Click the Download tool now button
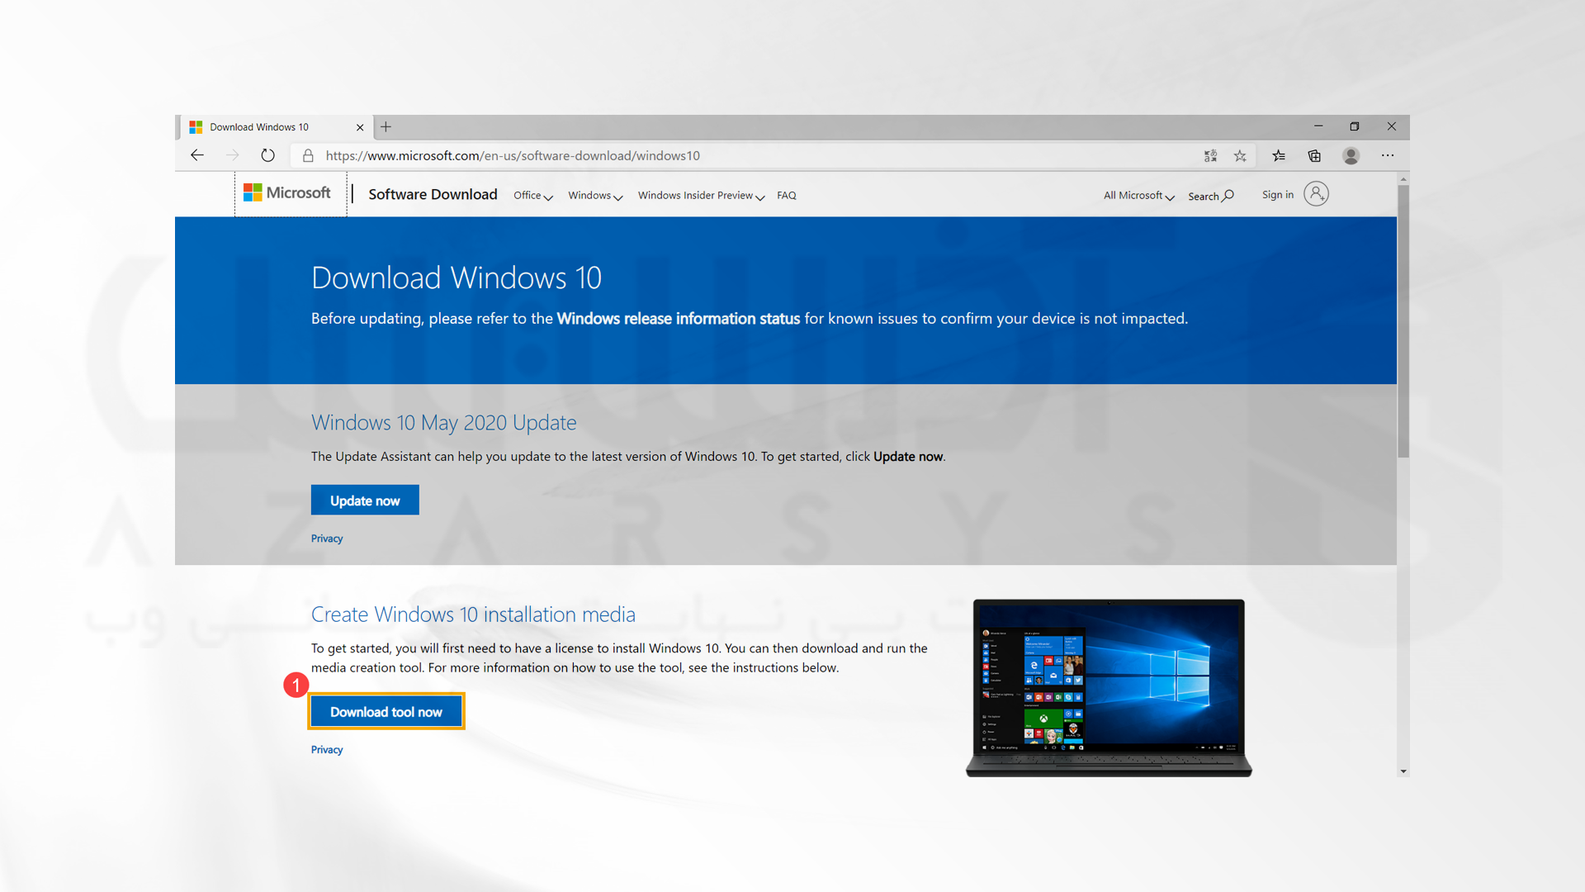 tap(386, 712)
